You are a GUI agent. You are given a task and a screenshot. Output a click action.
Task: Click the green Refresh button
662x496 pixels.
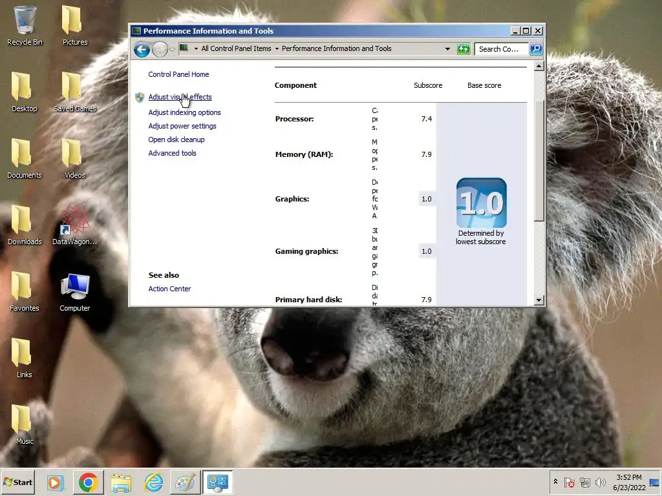(464, 49)
